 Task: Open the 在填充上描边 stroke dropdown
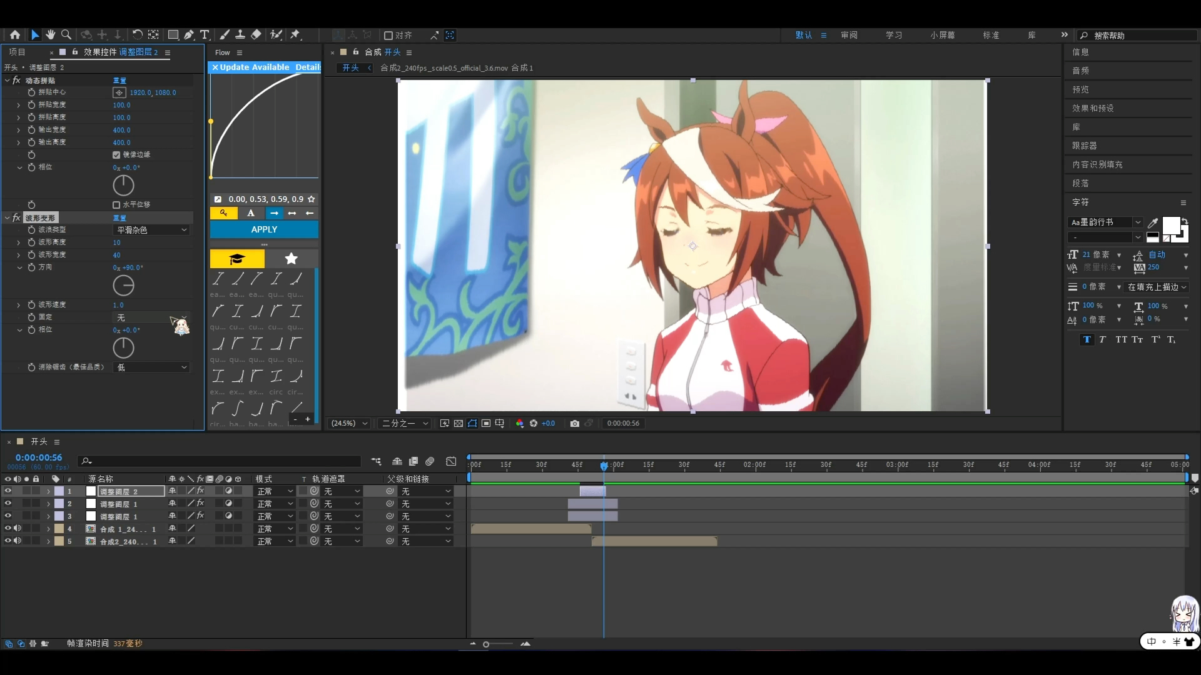click(1157, 287)
